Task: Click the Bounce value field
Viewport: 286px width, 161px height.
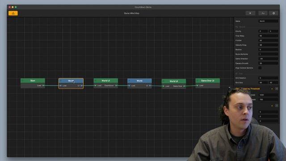Action: pos(268,50)
